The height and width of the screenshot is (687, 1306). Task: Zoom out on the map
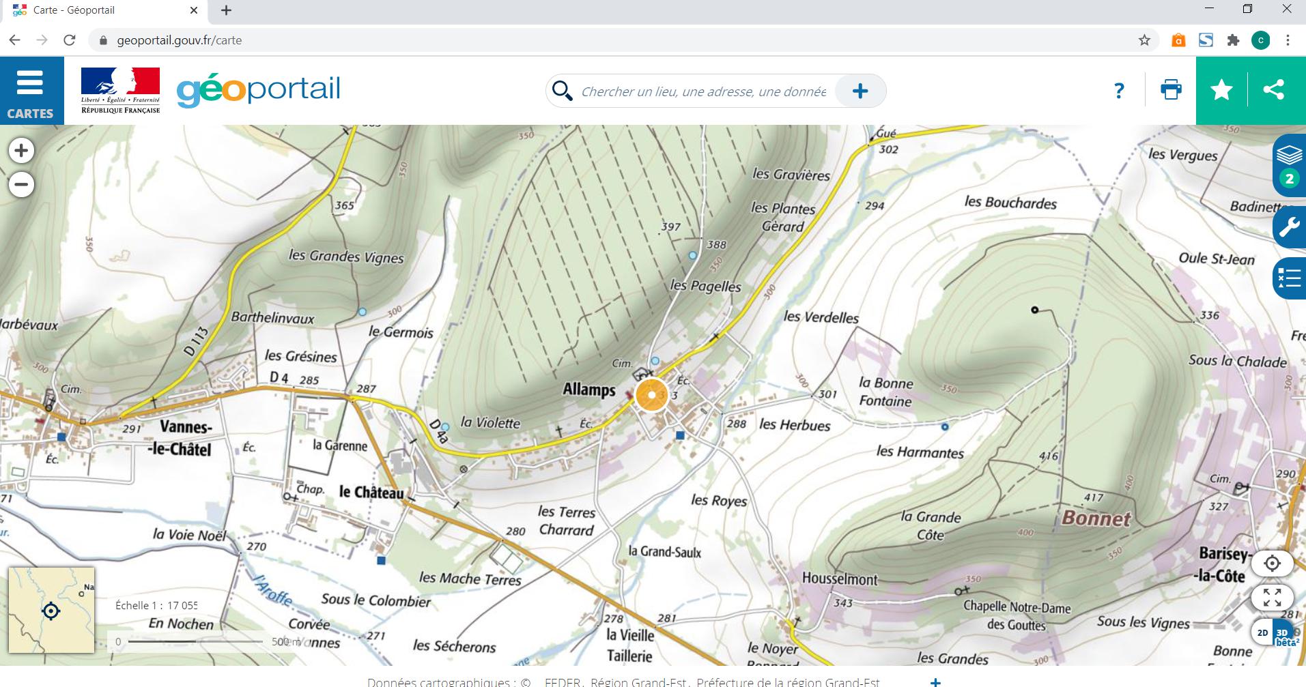click(21, 184)
